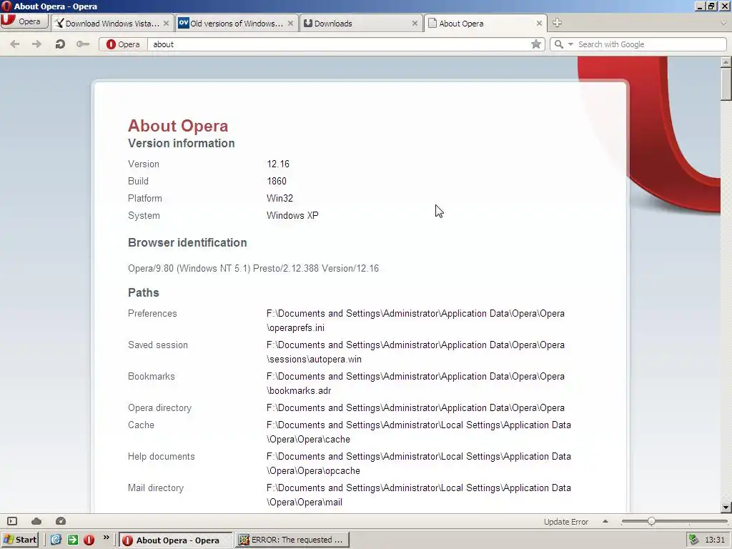Expand the quick launch chevron
732x549 pixels.
coord(107,538)
